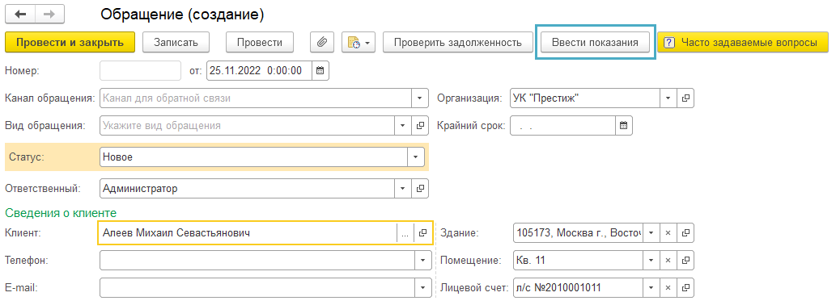Expand the Лицевой счет dropdown arrow
Screen dimensions: 836x305
651,288
